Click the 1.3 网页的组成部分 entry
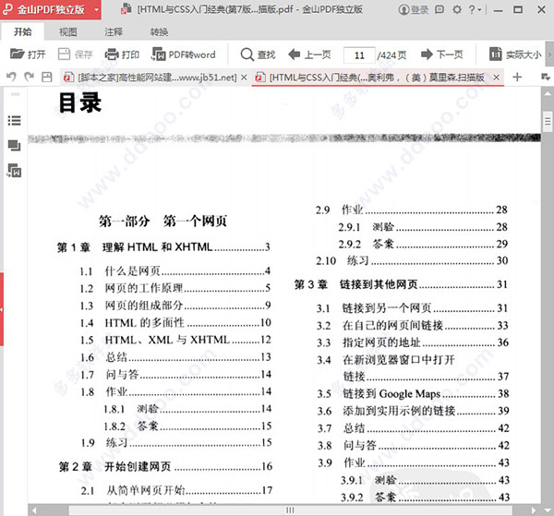The image size is (554, 516). click(175, 306)
